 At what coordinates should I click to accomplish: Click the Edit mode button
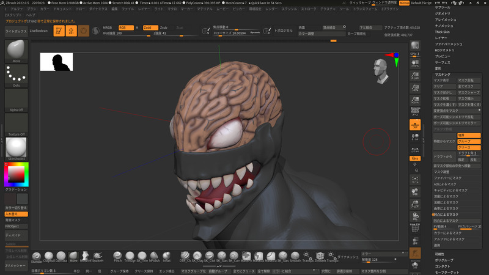point(59,31)
